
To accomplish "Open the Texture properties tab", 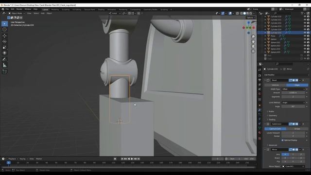I will [259, 138].
